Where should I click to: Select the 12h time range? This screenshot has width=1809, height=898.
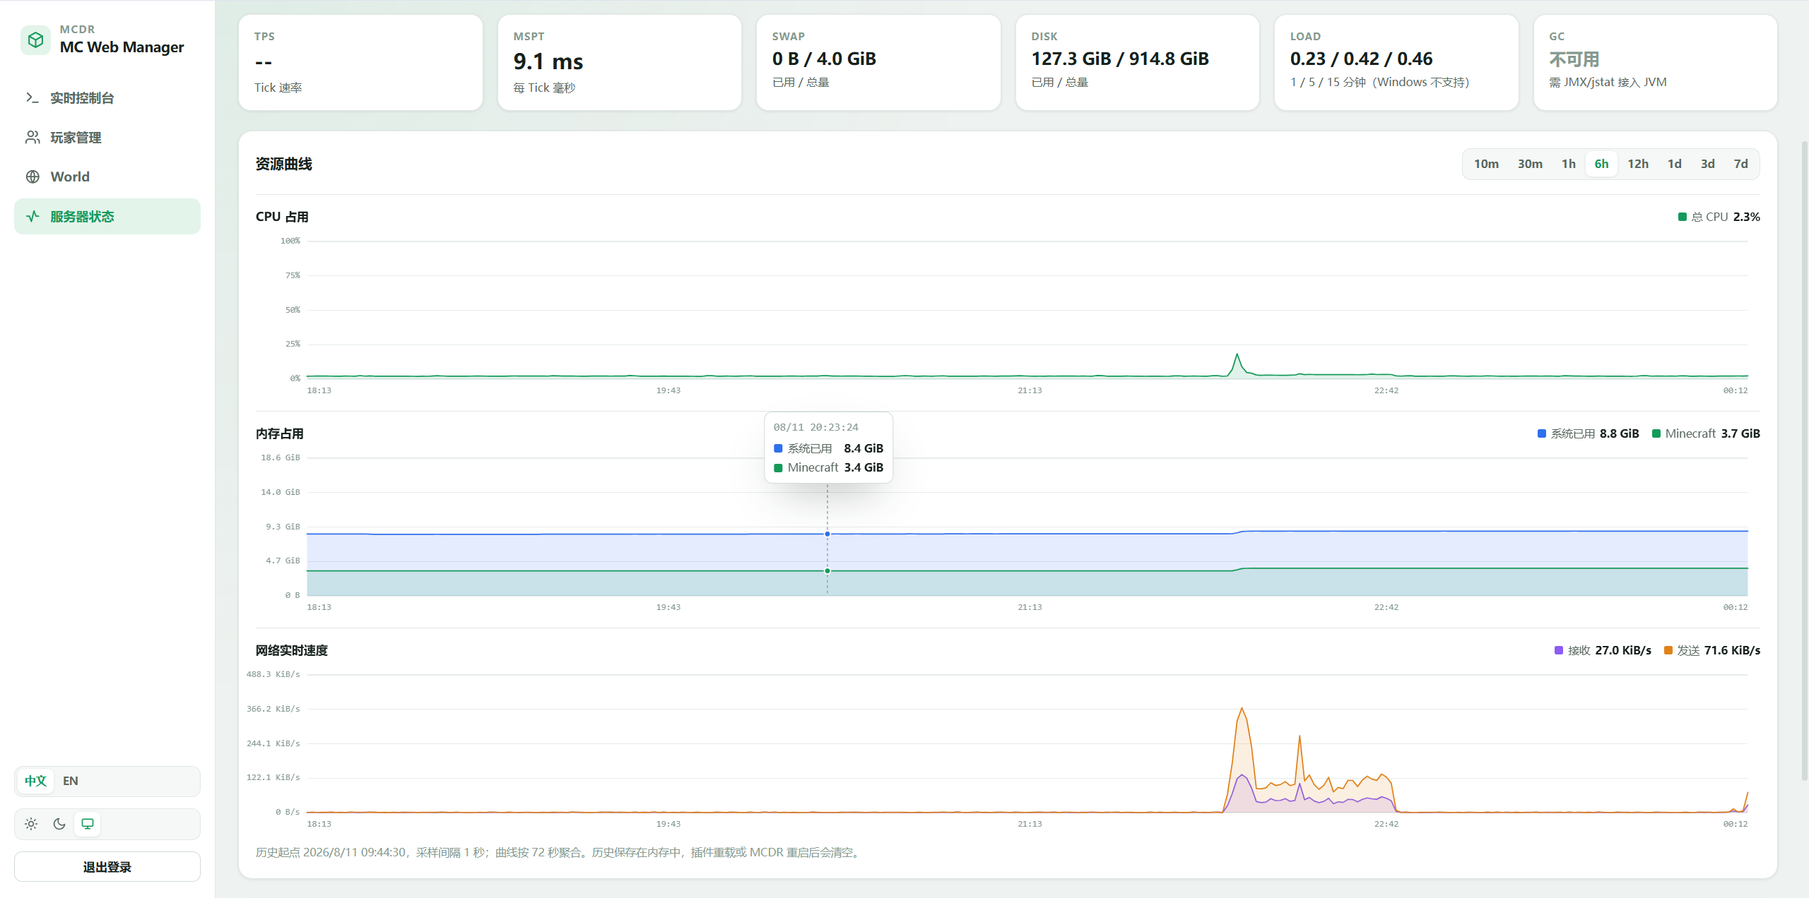pos(1638,164)
